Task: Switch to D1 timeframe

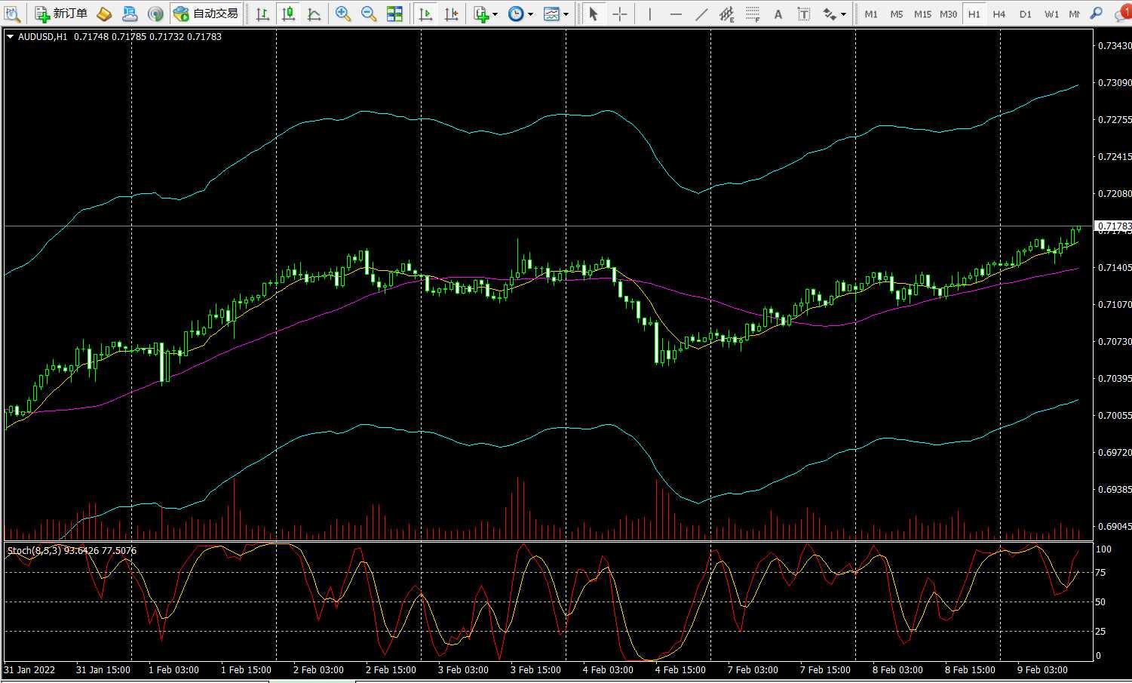Action: tap(1025, 14)
